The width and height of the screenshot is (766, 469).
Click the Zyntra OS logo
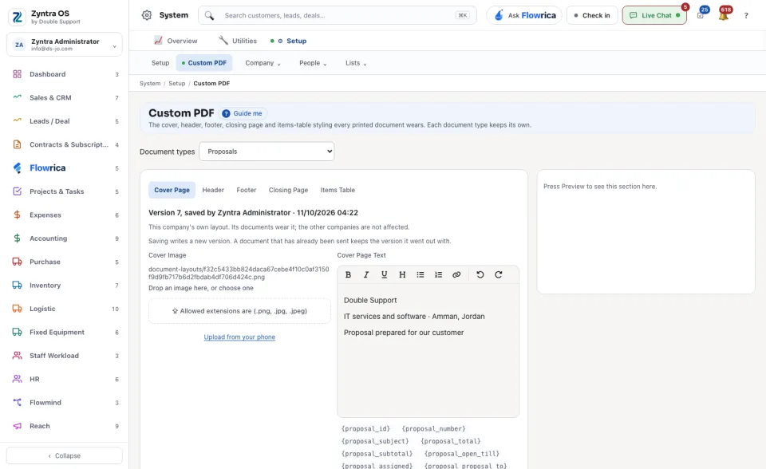[x=17, y=17]
